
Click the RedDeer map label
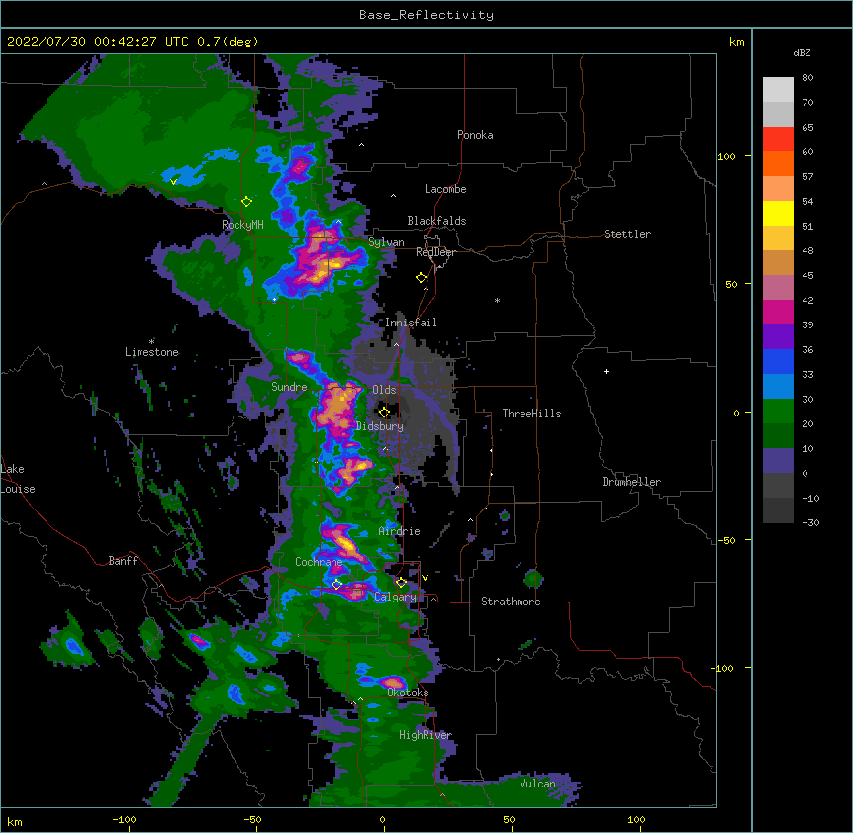pos(435,252)
